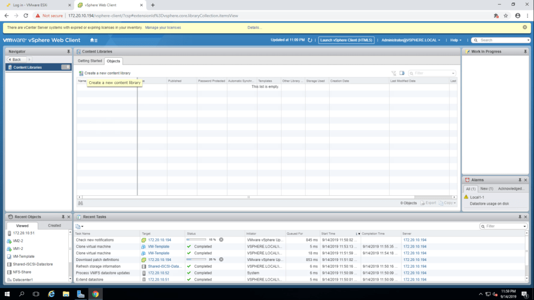
Task: Click the Manage your licenses link
Action: pyautogui.click(x=163, y=27)
